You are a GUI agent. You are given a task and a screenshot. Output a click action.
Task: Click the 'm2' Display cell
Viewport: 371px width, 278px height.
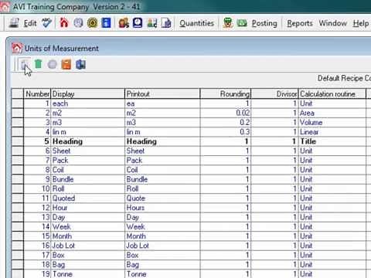point(88,113)
